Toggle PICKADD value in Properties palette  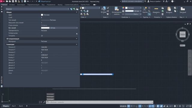click(x=71, y=9)
